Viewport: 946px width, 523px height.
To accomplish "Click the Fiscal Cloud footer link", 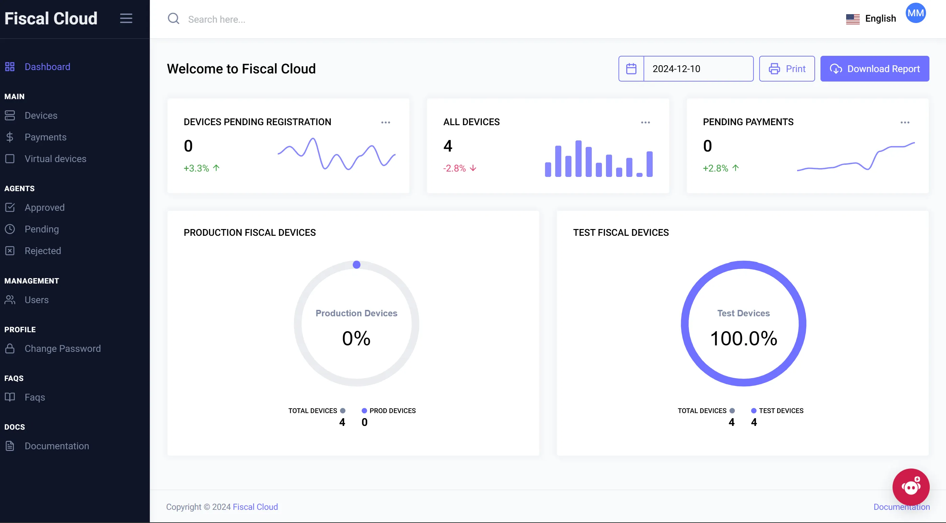I will [x=255, y=507].
